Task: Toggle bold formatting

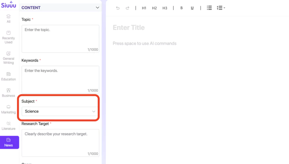Action: (x=182, y=8)
